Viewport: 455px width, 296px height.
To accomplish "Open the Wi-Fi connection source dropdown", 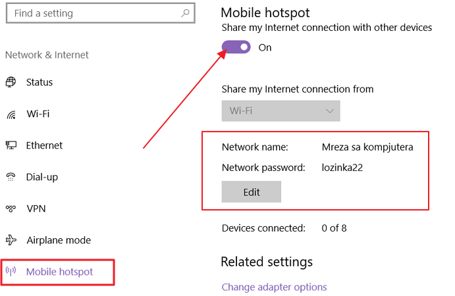I will tap(281, 111).
